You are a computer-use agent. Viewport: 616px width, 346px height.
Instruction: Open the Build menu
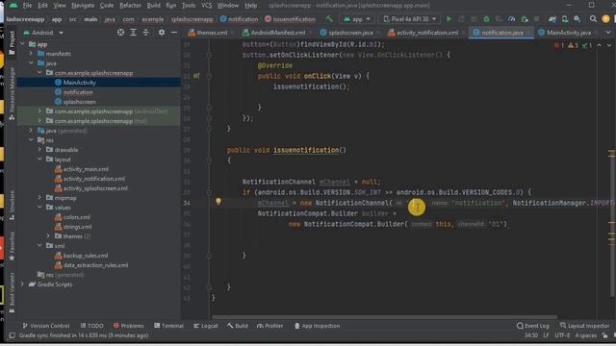click(x=153, y=6)
